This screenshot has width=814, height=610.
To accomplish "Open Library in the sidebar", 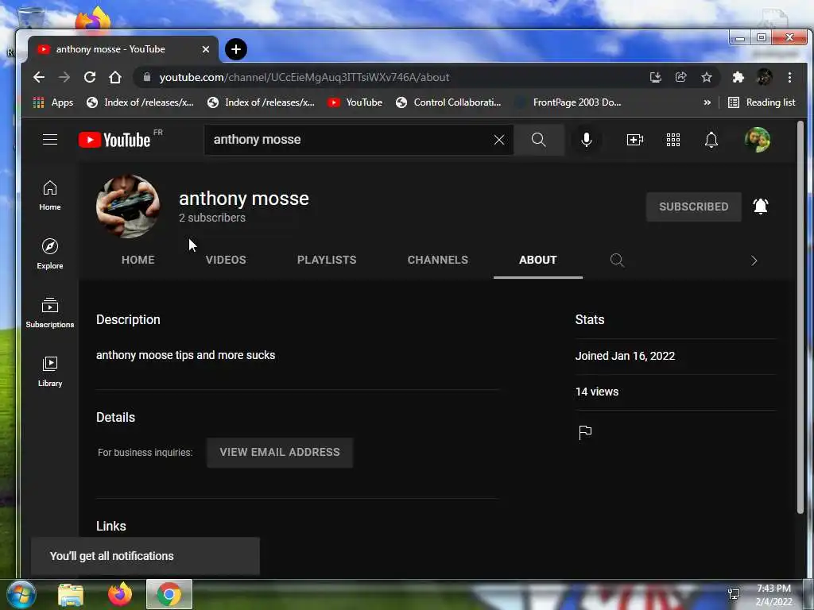I will [50, 372].
